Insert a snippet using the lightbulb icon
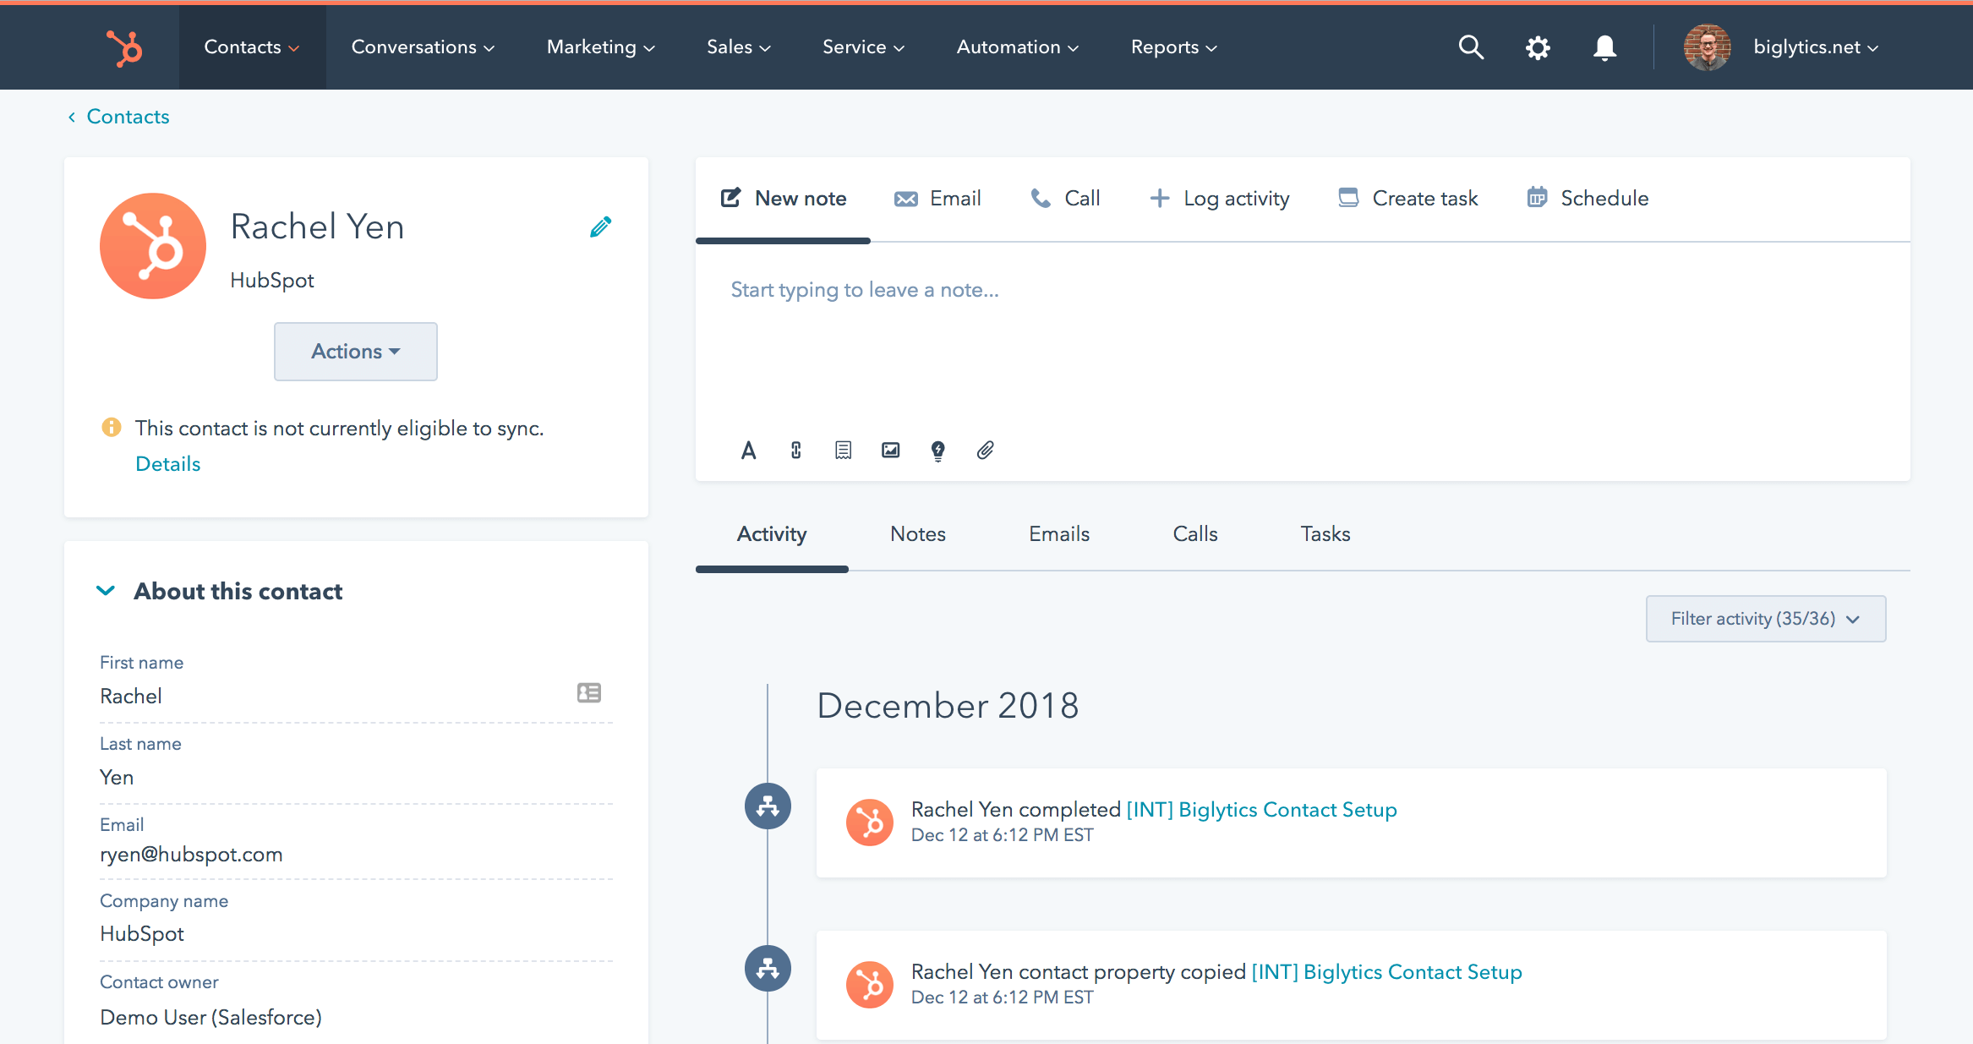Image resolution: width=1973 pixels, height=1044 pixels. point(937,450)
